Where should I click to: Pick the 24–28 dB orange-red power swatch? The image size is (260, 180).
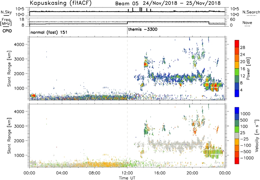(237, 51)
